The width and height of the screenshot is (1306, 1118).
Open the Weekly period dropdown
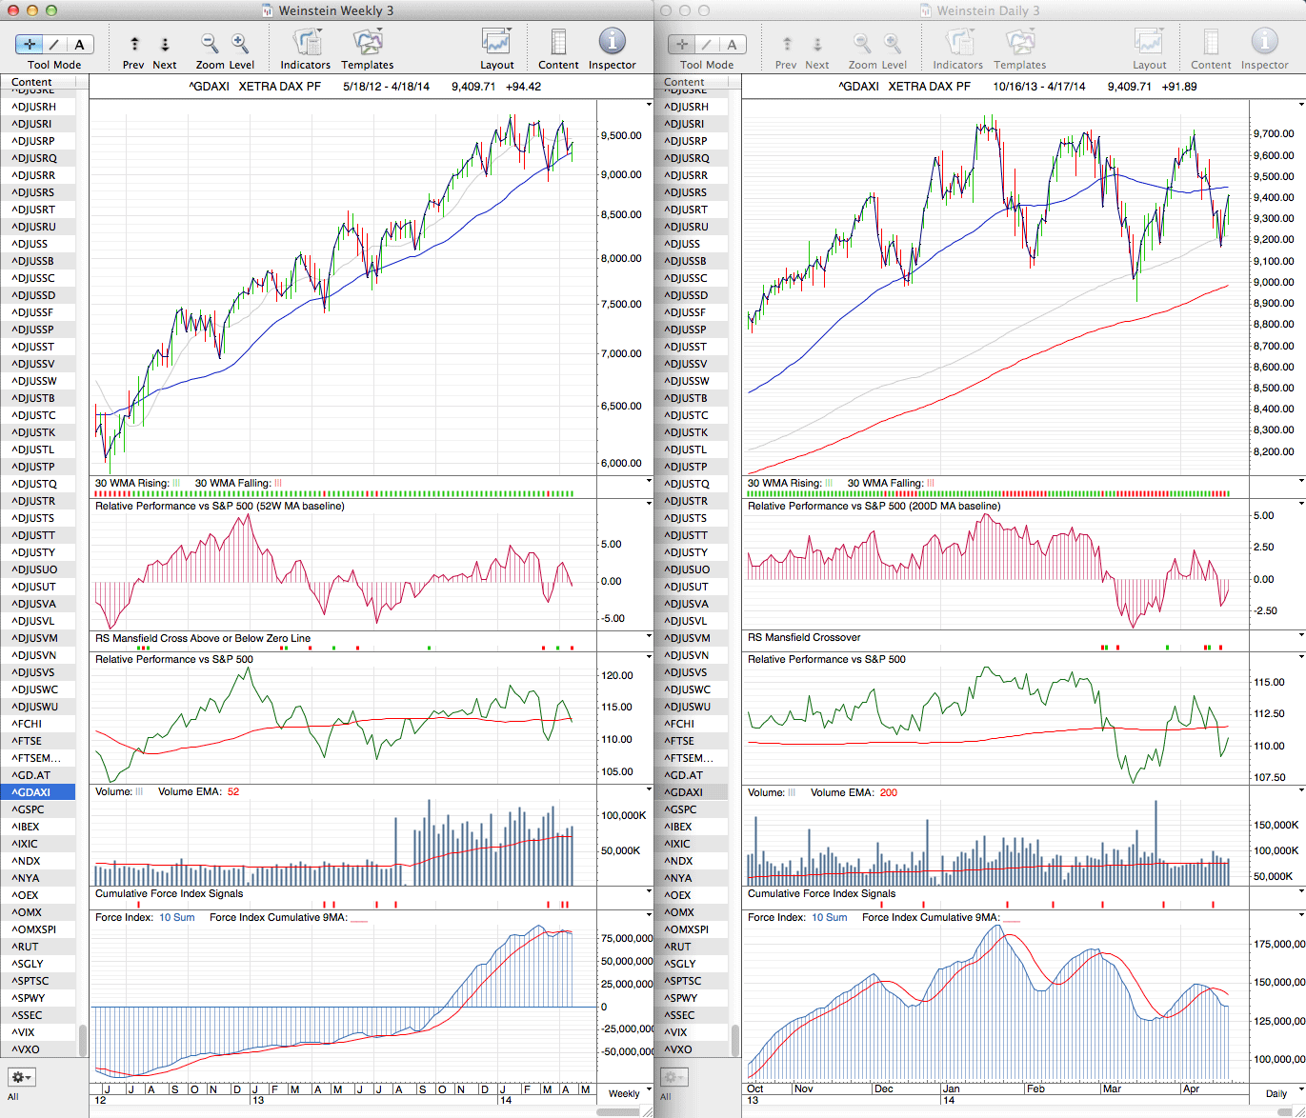point(629,1093)
